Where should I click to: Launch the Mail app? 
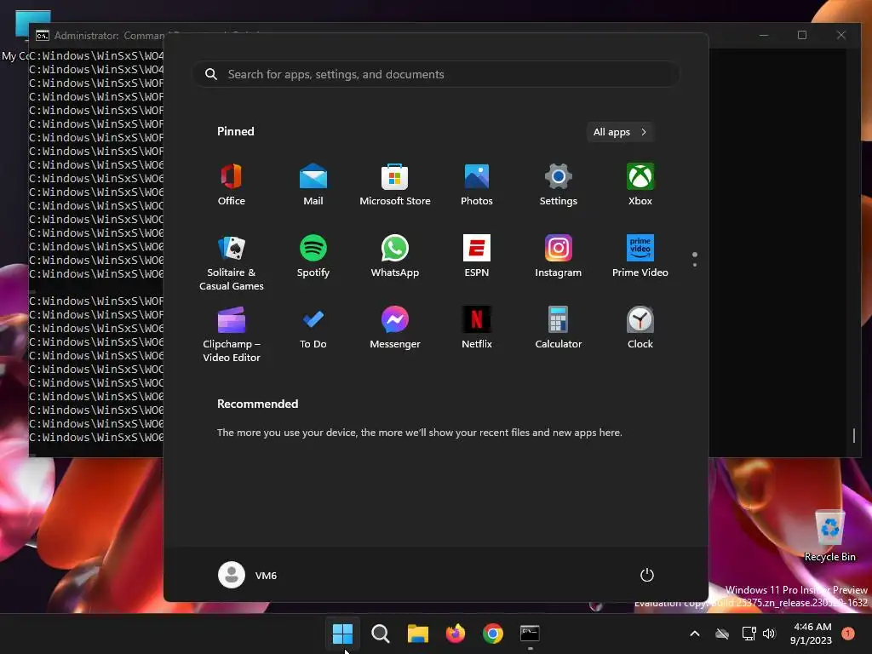coord(313,185)
